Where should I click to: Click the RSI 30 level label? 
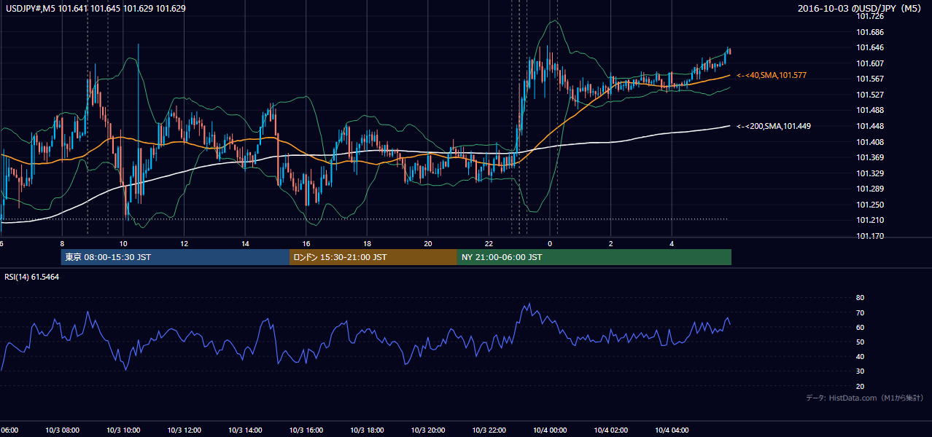click(860, 371)
